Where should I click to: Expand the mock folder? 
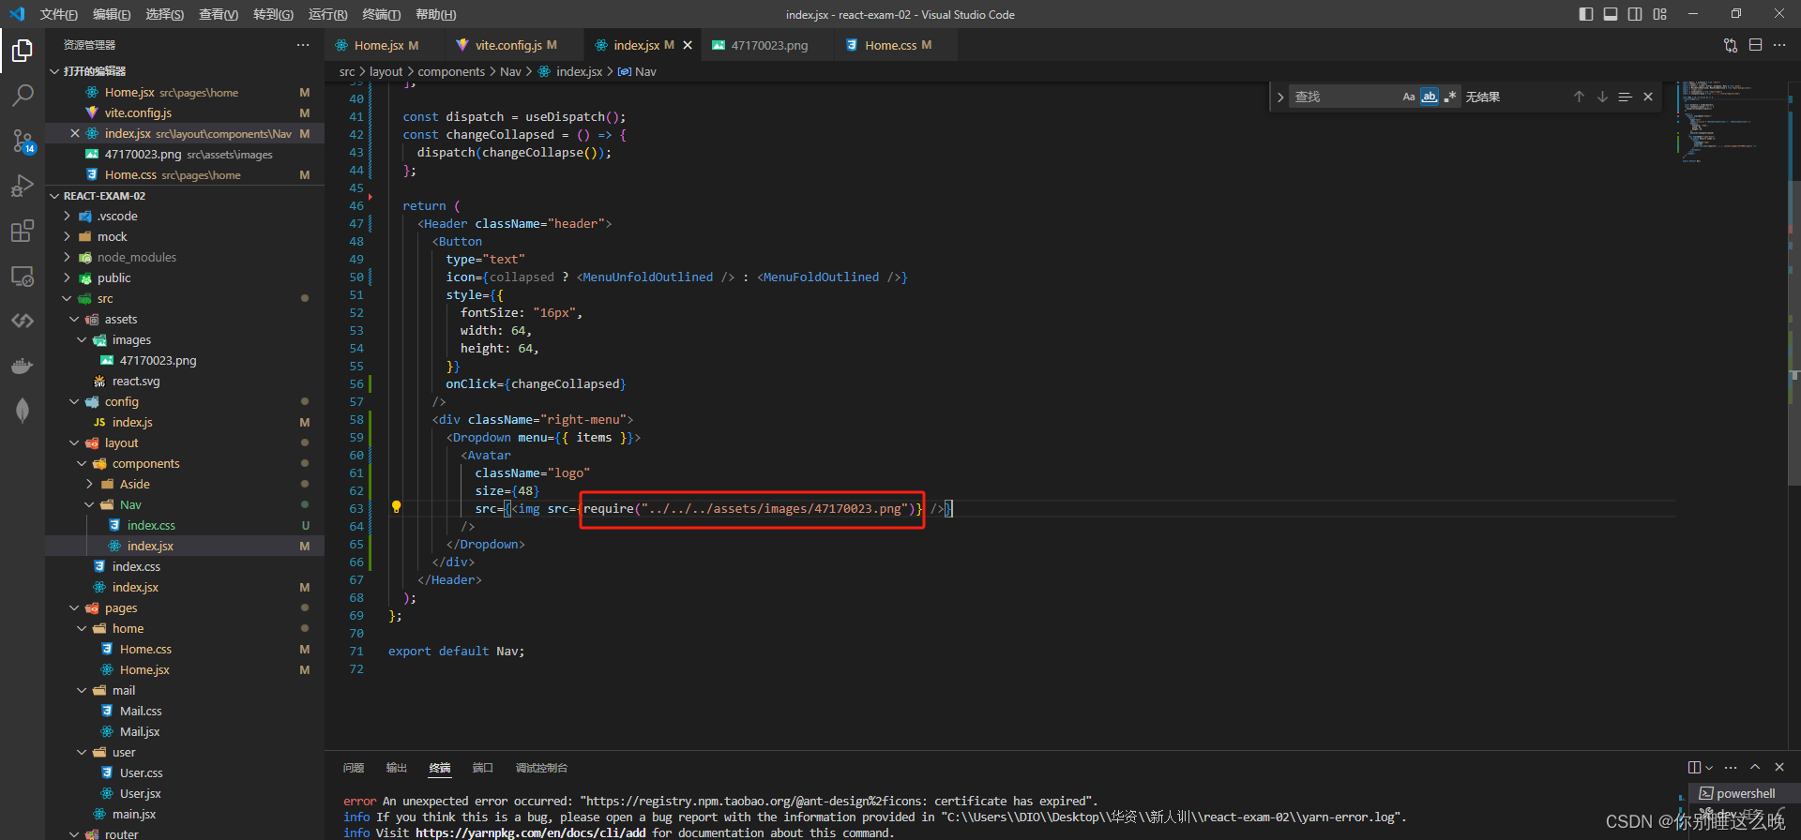(67, 236)
